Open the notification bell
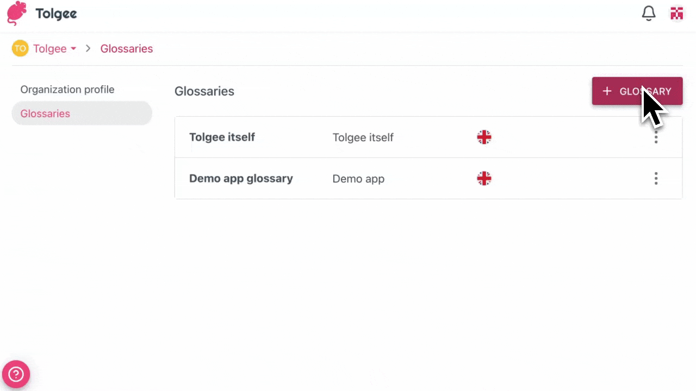The width and height of the screenshot is (696, 391). (648, 13)
